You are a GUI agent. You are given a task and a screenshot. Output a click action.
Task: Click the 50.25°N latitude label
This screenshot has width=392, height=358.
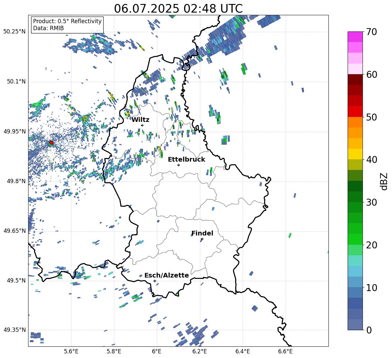[x=15, y=32]
